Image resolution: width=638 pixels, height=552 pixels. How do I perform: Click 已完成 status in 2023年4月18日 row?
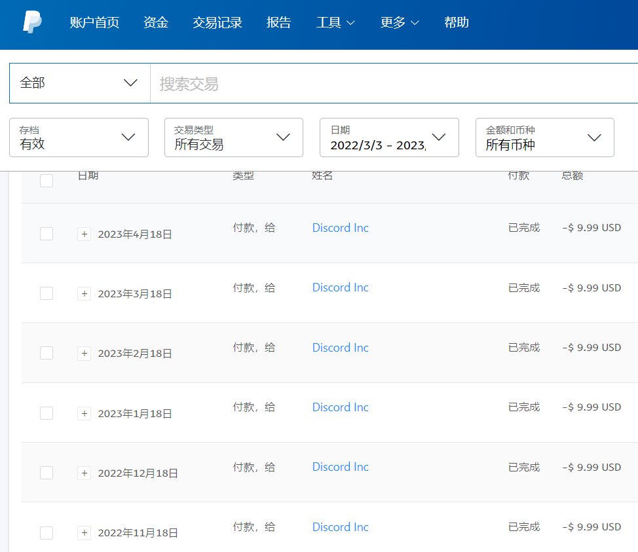(x=524, y=228)
